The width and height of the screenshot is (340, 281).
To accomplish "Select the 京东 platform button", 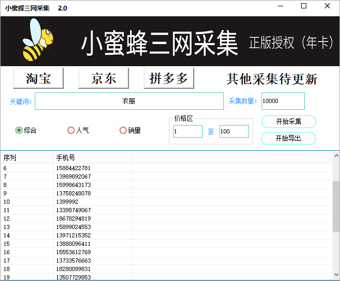I will point(104,79).
